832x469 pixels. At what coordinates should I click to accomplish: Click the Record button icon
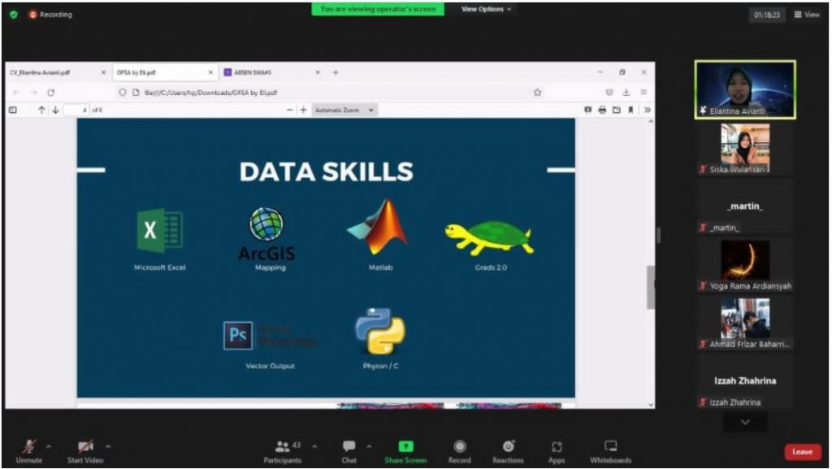click(x=460, y=446)
